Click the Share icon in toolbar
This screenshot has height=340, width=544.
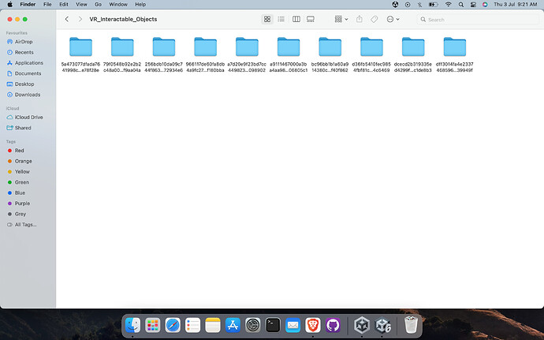point(359,20)
